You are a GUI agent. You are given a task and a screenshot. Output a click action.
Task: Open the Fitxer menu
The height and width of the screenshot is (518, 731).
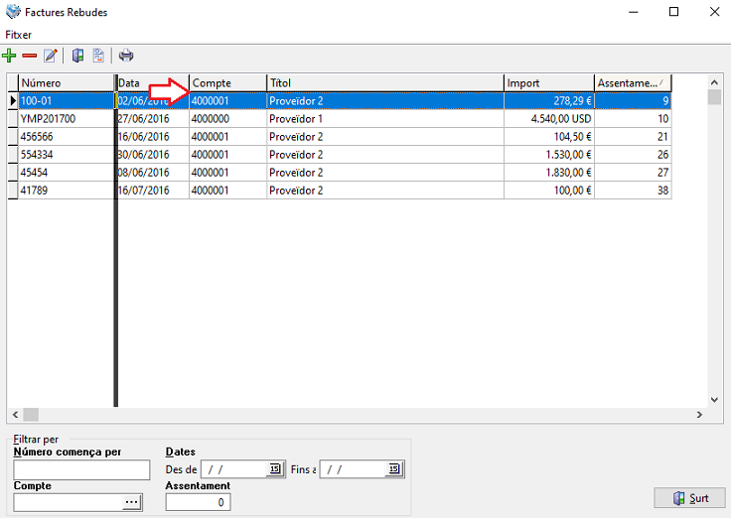(x=18, y=35)
